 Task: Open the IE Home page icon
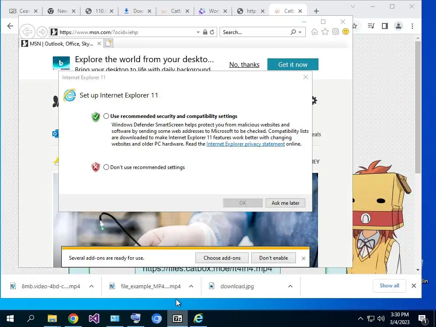pos(315,32)
